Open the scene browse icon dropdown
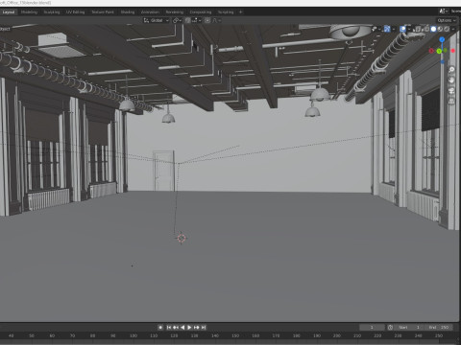Screen dimensions: 461x345 pyautogui.click(x=444, y=11)
